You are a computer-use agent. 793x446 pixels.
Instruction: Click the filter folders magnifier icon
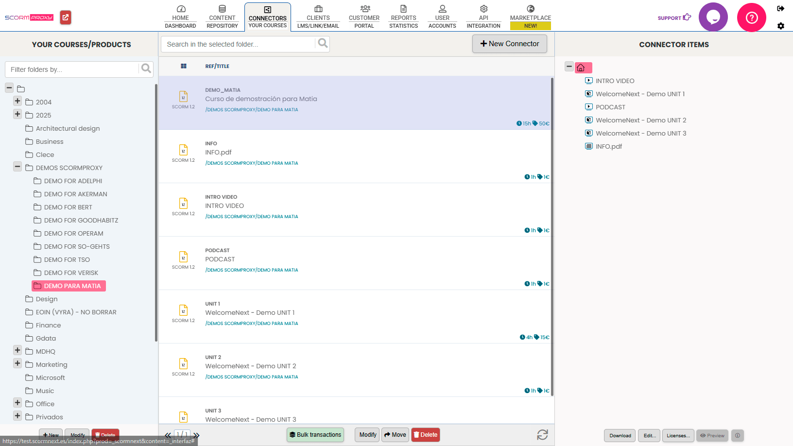click(x=146, y=69)
